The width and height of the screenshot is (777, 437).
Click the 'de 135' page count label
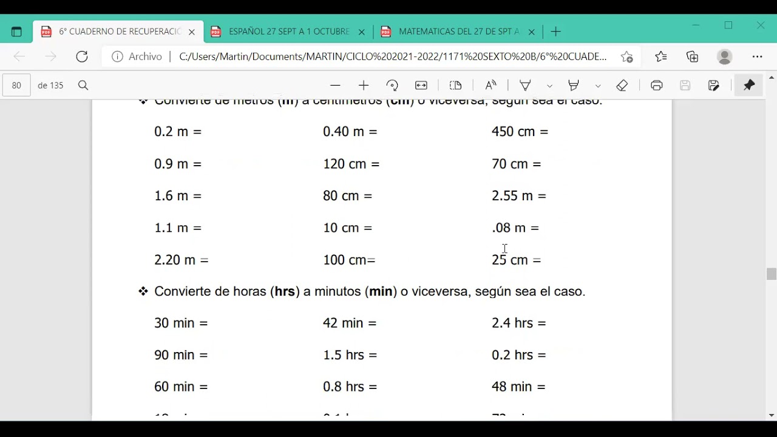tap(50, 86)
